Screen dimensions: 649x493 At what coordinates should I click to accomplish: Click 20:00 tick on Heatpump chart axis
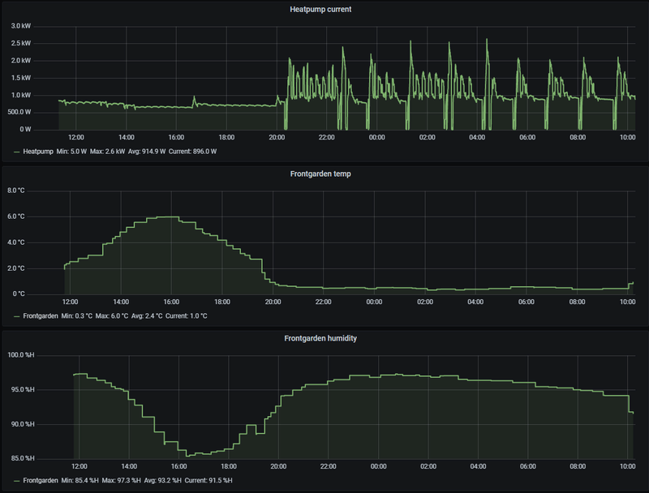point(277,137)
